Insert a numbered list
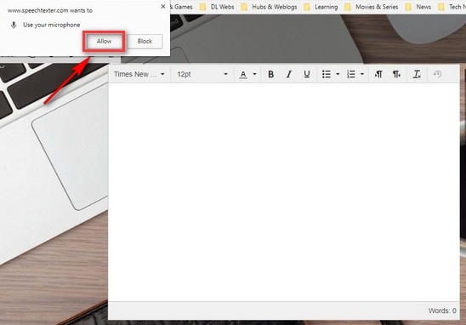Image resolution: width=466 pixels, height=325 pixels. click(x=351, y=74)
